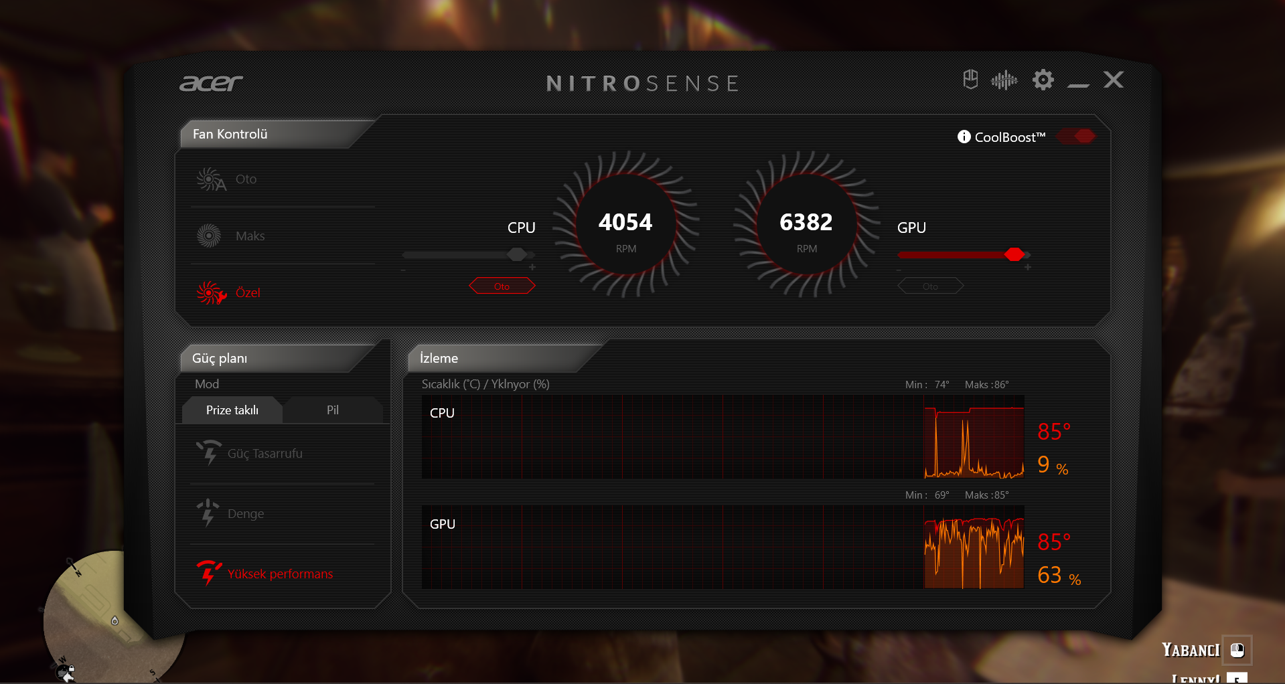Click the plus sign under GPU fan slider

tap(1028, 268)
